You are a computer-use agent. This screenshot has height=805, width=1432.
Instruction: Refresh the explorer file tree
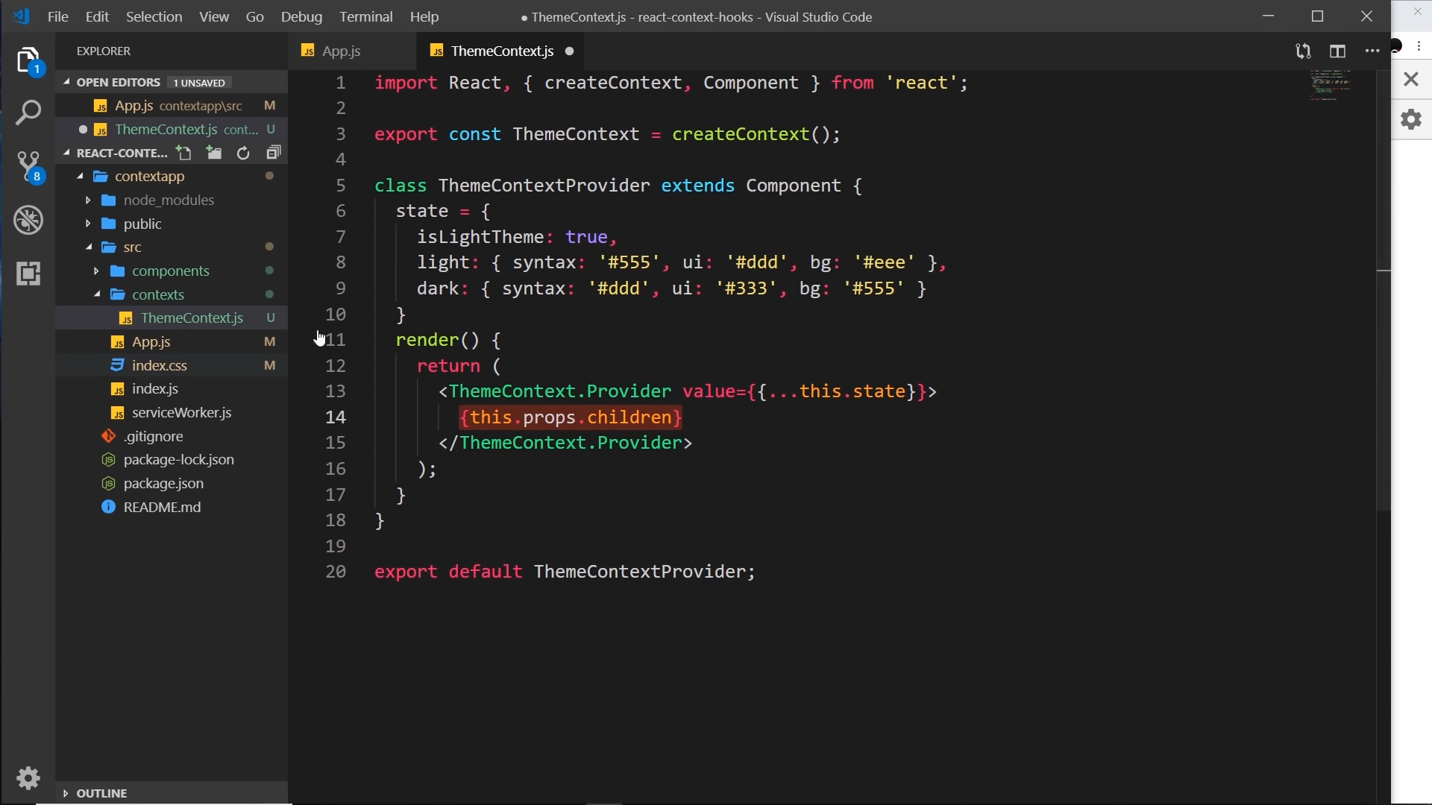243,153
